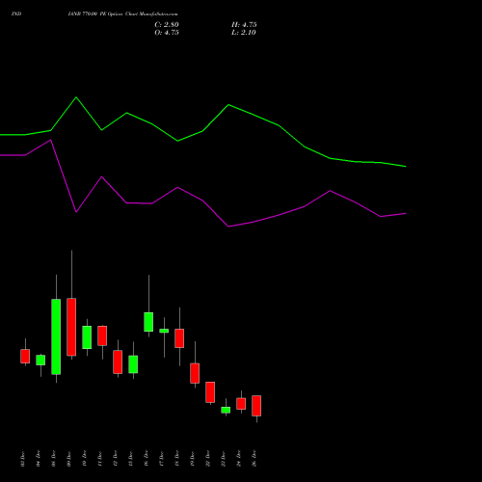This screenshot has width=482, height=482.
Task: Select the green indicator line
Action: tap(202, 131)
